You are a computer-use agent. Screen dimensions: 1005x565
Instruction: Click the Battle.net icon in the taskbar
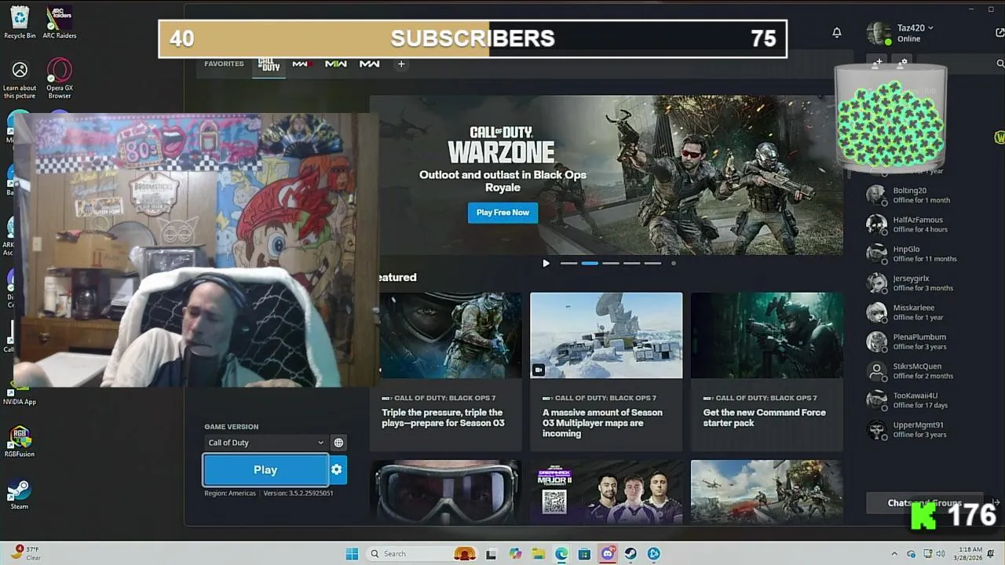[x=654, y=553]
